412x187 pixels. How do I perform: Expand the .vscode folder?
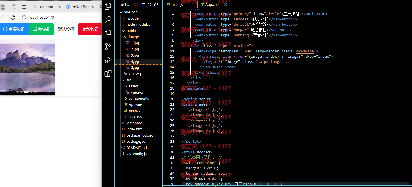click(123, 18)
